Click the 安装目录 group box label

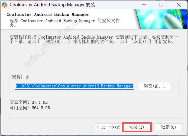tap(21, 77)
